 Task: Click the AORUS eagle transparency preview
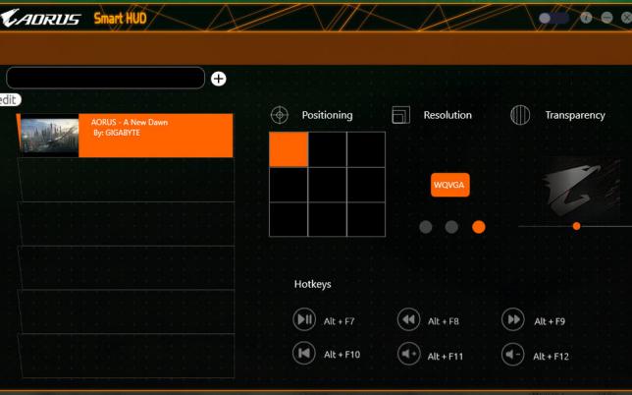click(x=582, y=189)
